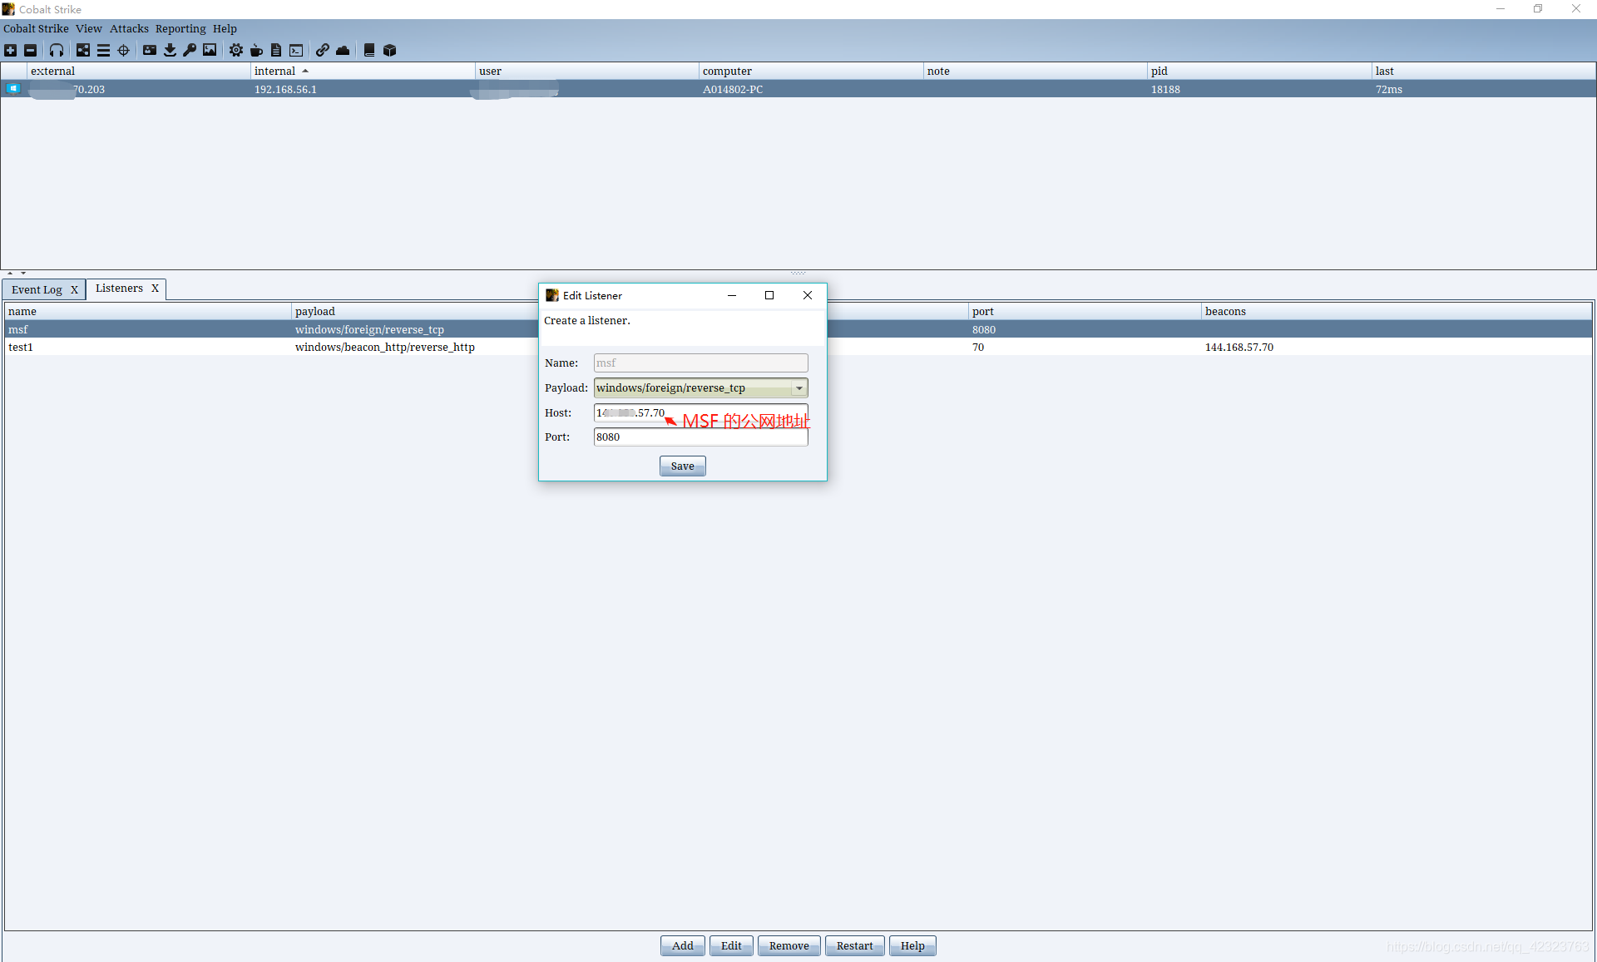Click the Edit listener button
The height and width of the screenshot is (962, 1597).
(x=731, y=946)
